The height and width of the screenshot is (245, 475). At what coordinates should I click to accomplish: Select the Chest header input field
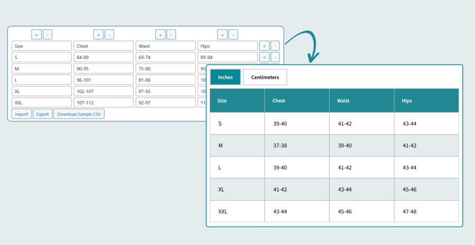(104, 46)
